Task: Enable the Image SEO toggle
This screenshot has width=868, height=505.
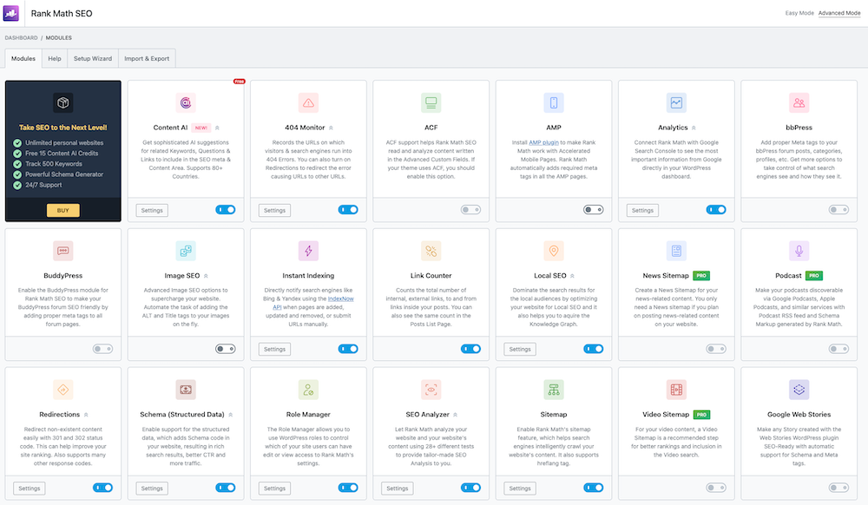Action: click(226, 349)
